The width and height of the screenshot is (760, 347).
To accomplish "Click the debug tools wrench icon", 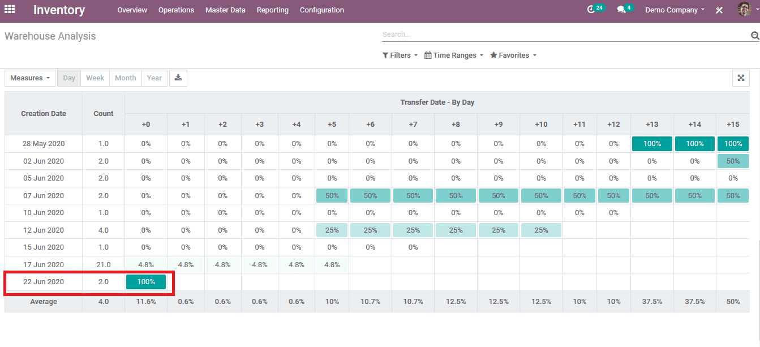I will [x=719, y=10].
